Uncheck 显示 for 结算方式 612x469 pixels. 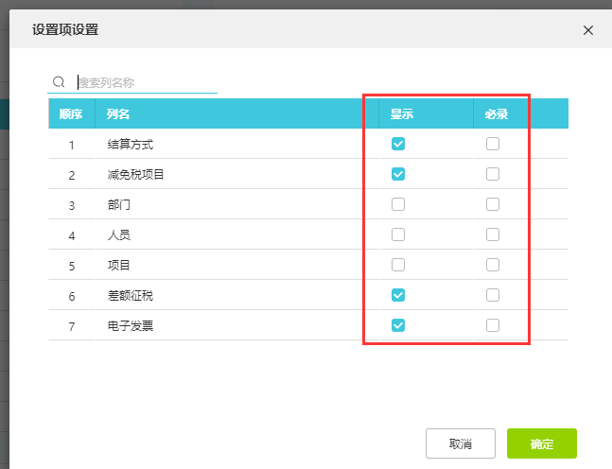[x=398, y=144]
